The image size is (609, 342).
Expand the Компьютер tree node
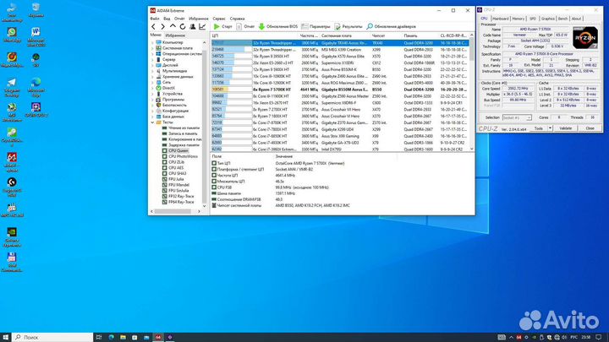pyautogui.click(x=152, y=42)
